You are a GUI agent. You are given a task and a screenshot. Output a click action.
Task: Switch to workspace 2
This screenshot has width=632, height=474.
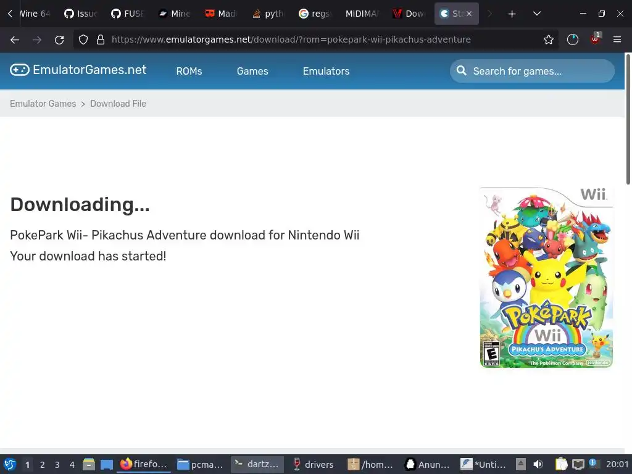tap(43, 465)
